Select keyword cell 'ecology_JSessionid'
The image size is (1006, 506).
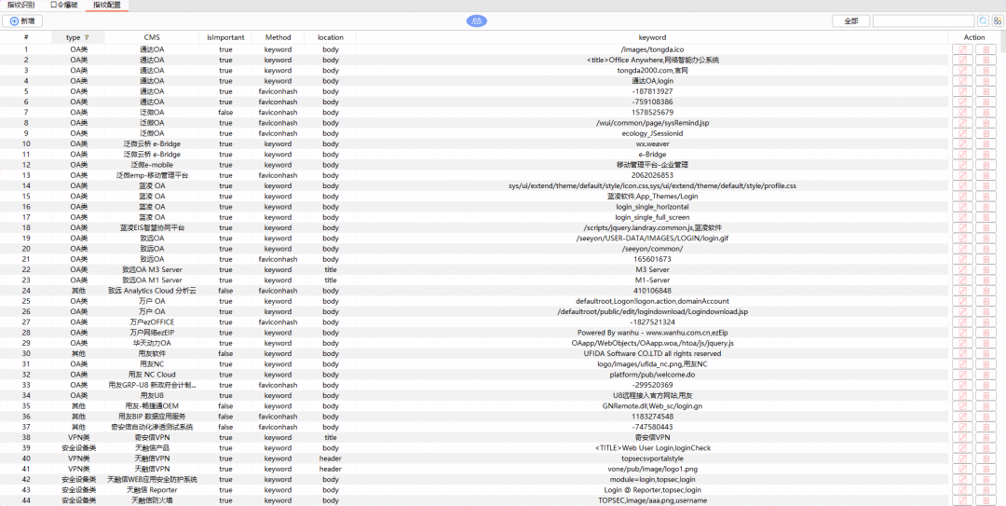click(x=652, y=133)
